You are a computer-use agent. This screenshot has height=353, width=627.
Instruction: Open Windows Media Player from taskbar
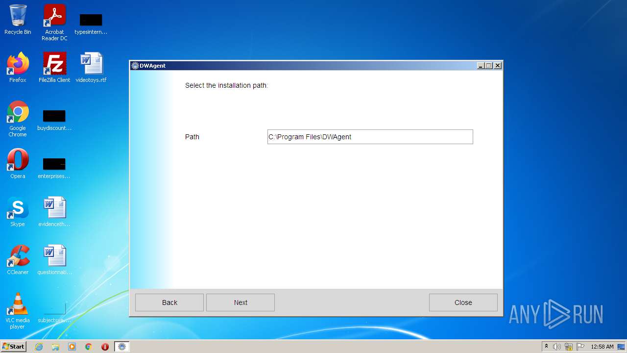pos(72,347)
